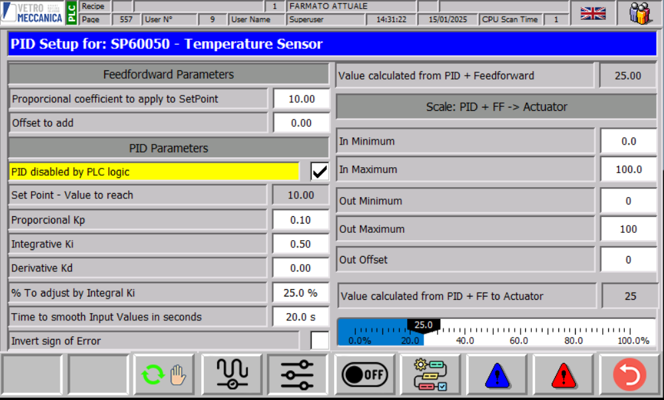This screenshot has height=400, width=664.
Task: Edit Offset to add value field
Action: point(301,123)
